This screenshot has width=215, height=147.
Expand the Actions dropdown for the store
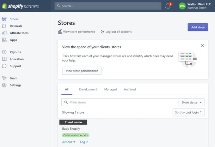[x=69, y=142]
